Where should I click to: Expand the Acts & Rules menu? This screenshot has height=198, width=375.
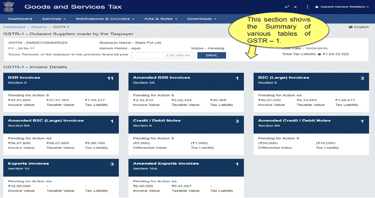tap(161, 18)
